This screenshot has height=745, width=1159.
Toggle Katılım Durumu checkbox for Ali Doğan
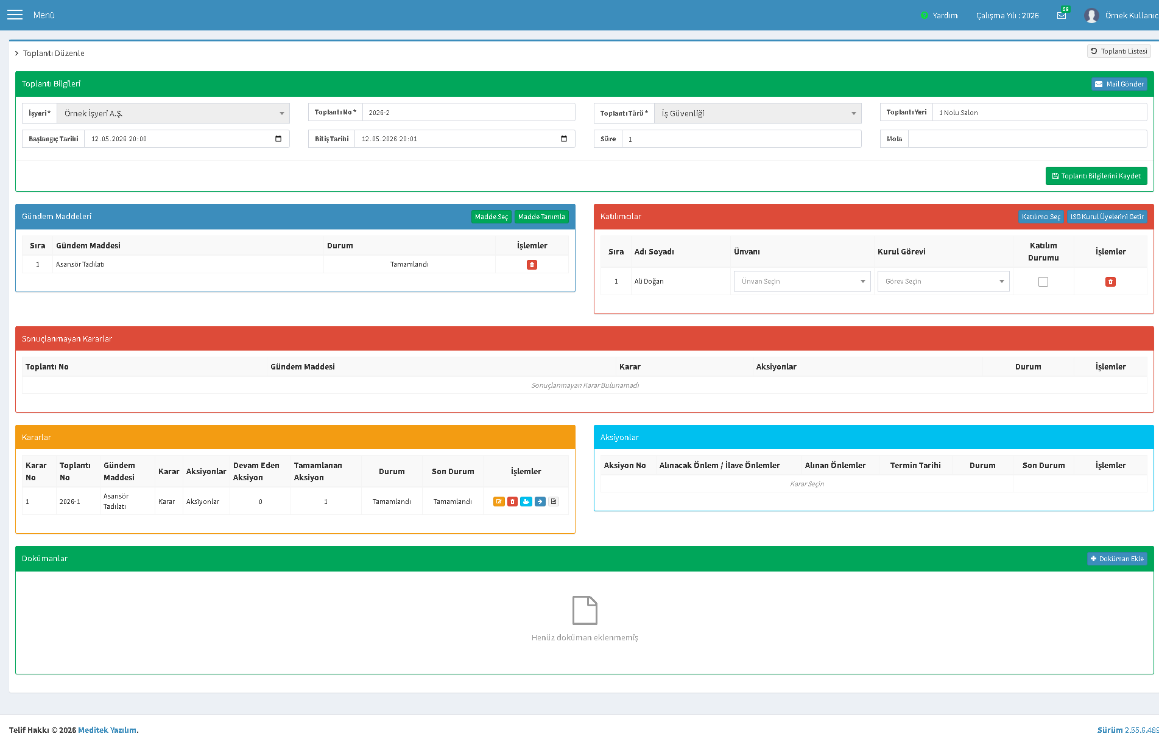click(x=1043, y=282)
